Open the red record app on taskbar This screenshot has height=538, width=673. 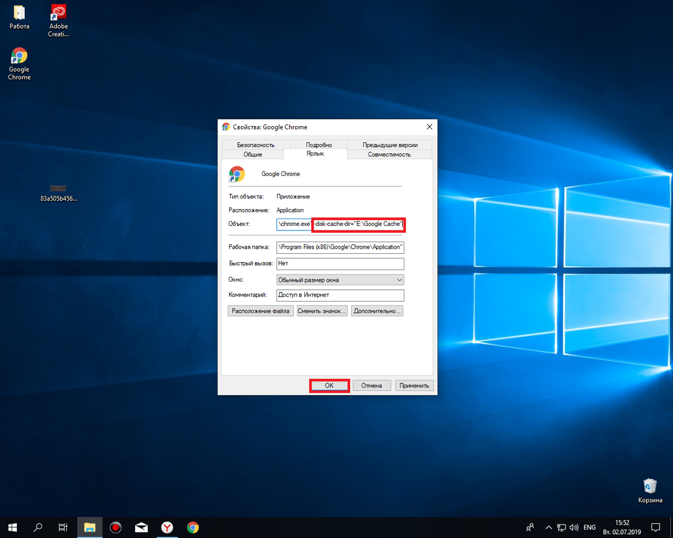click(116, 527)
